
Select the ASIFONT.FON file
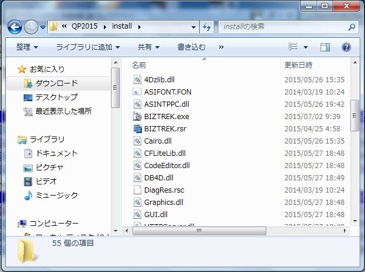click(168, 92)
